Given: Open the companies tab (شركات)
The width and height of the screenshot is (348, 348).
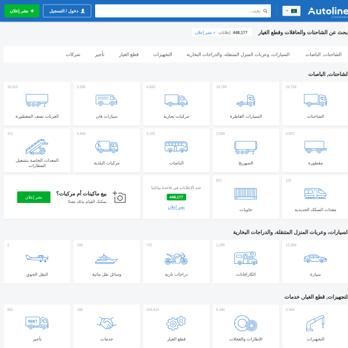Looking at the screenshot, I should click(73, 55).
